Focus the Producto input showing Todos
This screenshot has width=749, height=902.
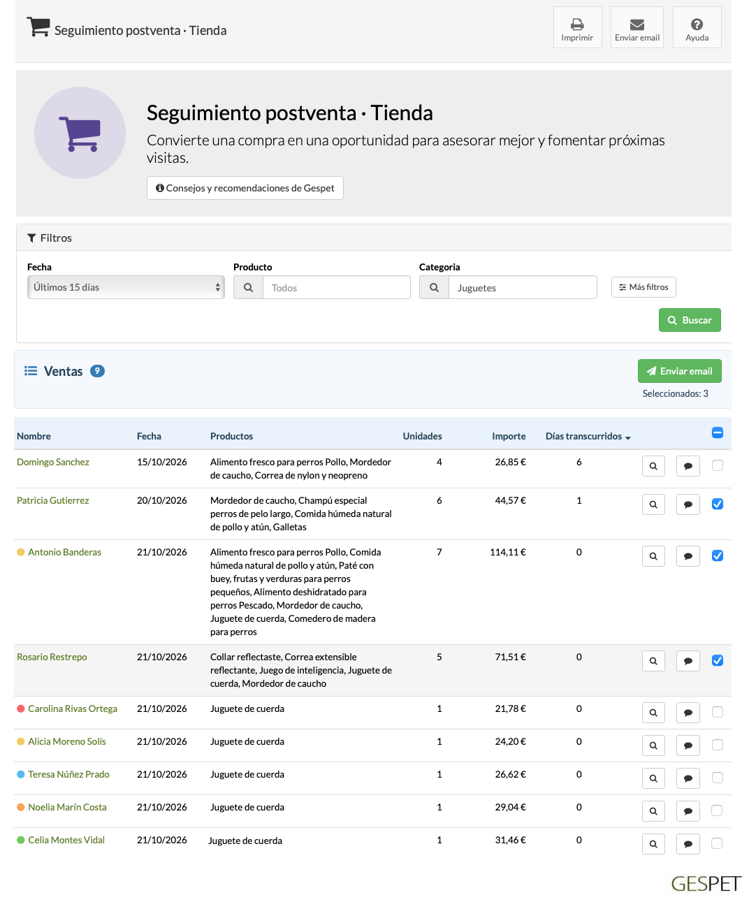click(x=337, y=287)
